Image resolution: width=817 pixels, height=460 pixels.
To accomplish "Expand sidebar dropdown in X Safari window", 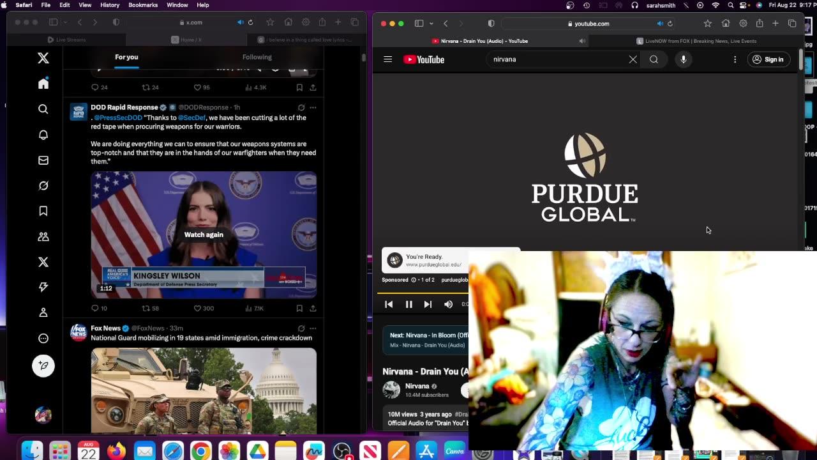I will click(x=65, y=22).
